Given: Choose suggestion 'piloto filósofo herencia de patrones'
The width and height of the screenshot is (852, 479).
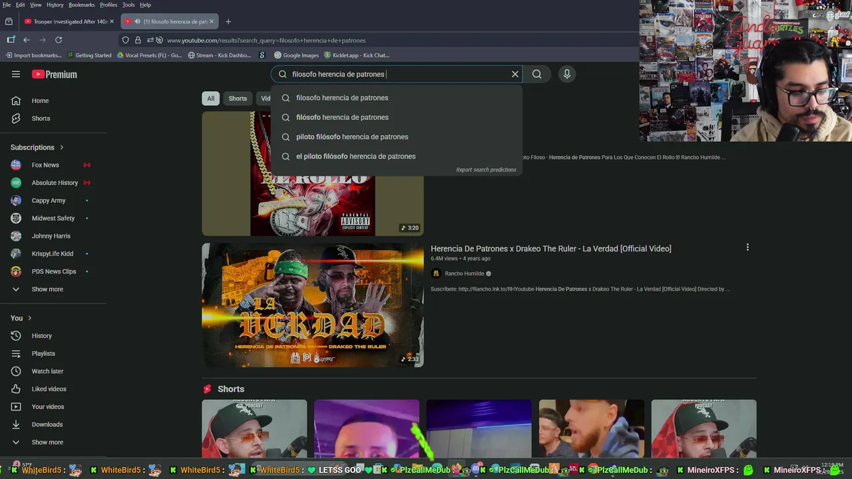Looking at the screenshot, I should click(x=397, y=136).
